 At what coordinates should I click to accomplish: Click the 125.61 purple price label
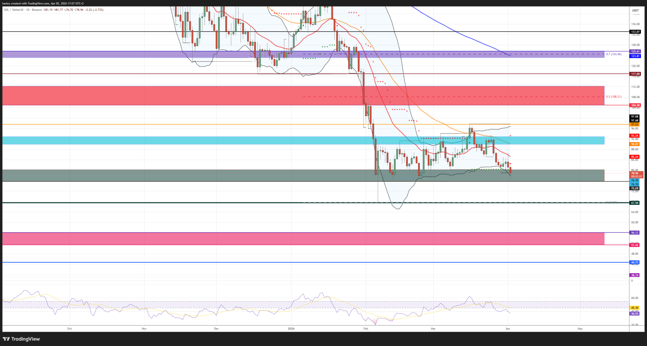(x=635, y=51)
